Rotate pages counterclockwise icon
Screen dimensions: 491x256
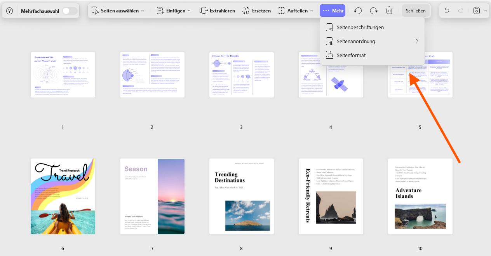coord(358,10)
